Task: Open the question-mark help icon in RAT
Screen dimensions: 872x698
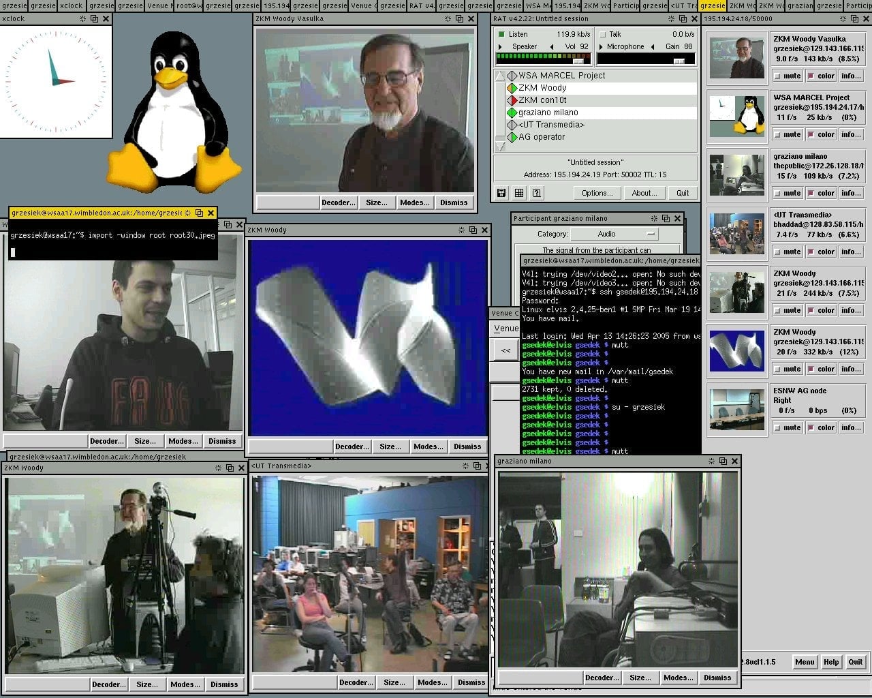Action: click(537, 193)
